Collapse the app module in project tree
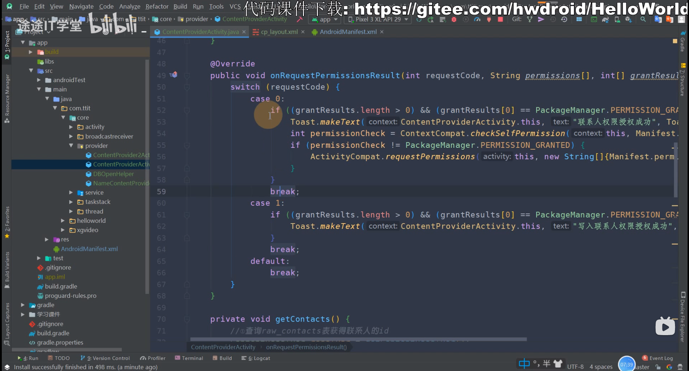This screenshot has width=689, height=371. pos(23,43)
